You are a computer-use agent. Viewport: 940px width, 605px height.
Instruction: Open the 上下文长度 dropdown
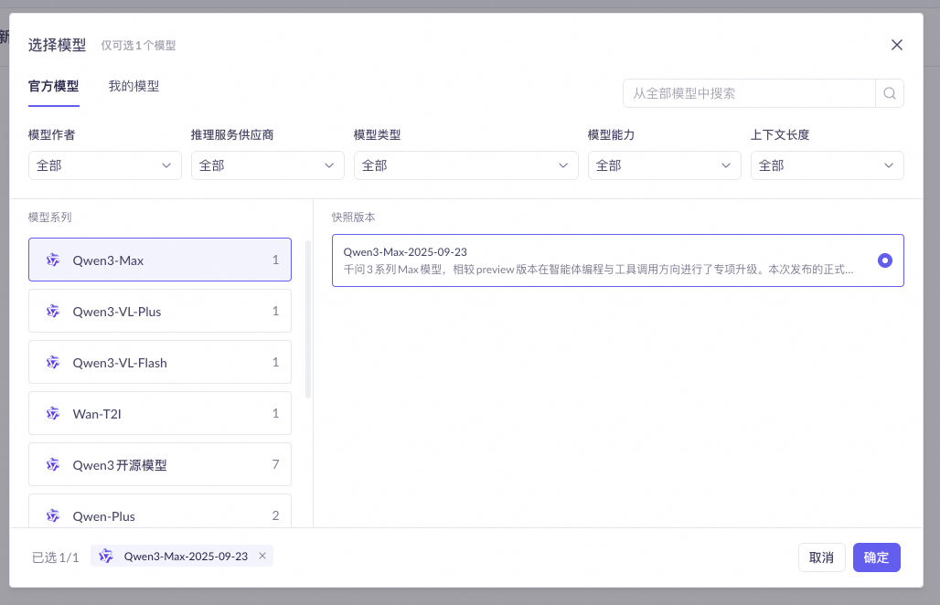[x=828, y=165]
